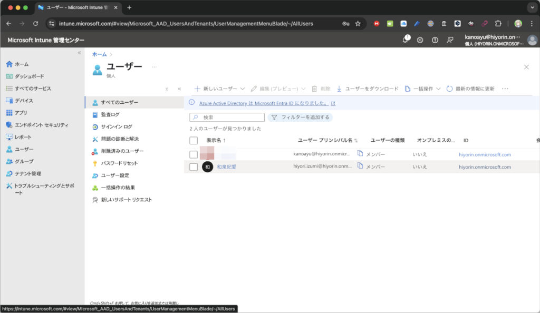Open the feedback person icon

pos(450,40)
